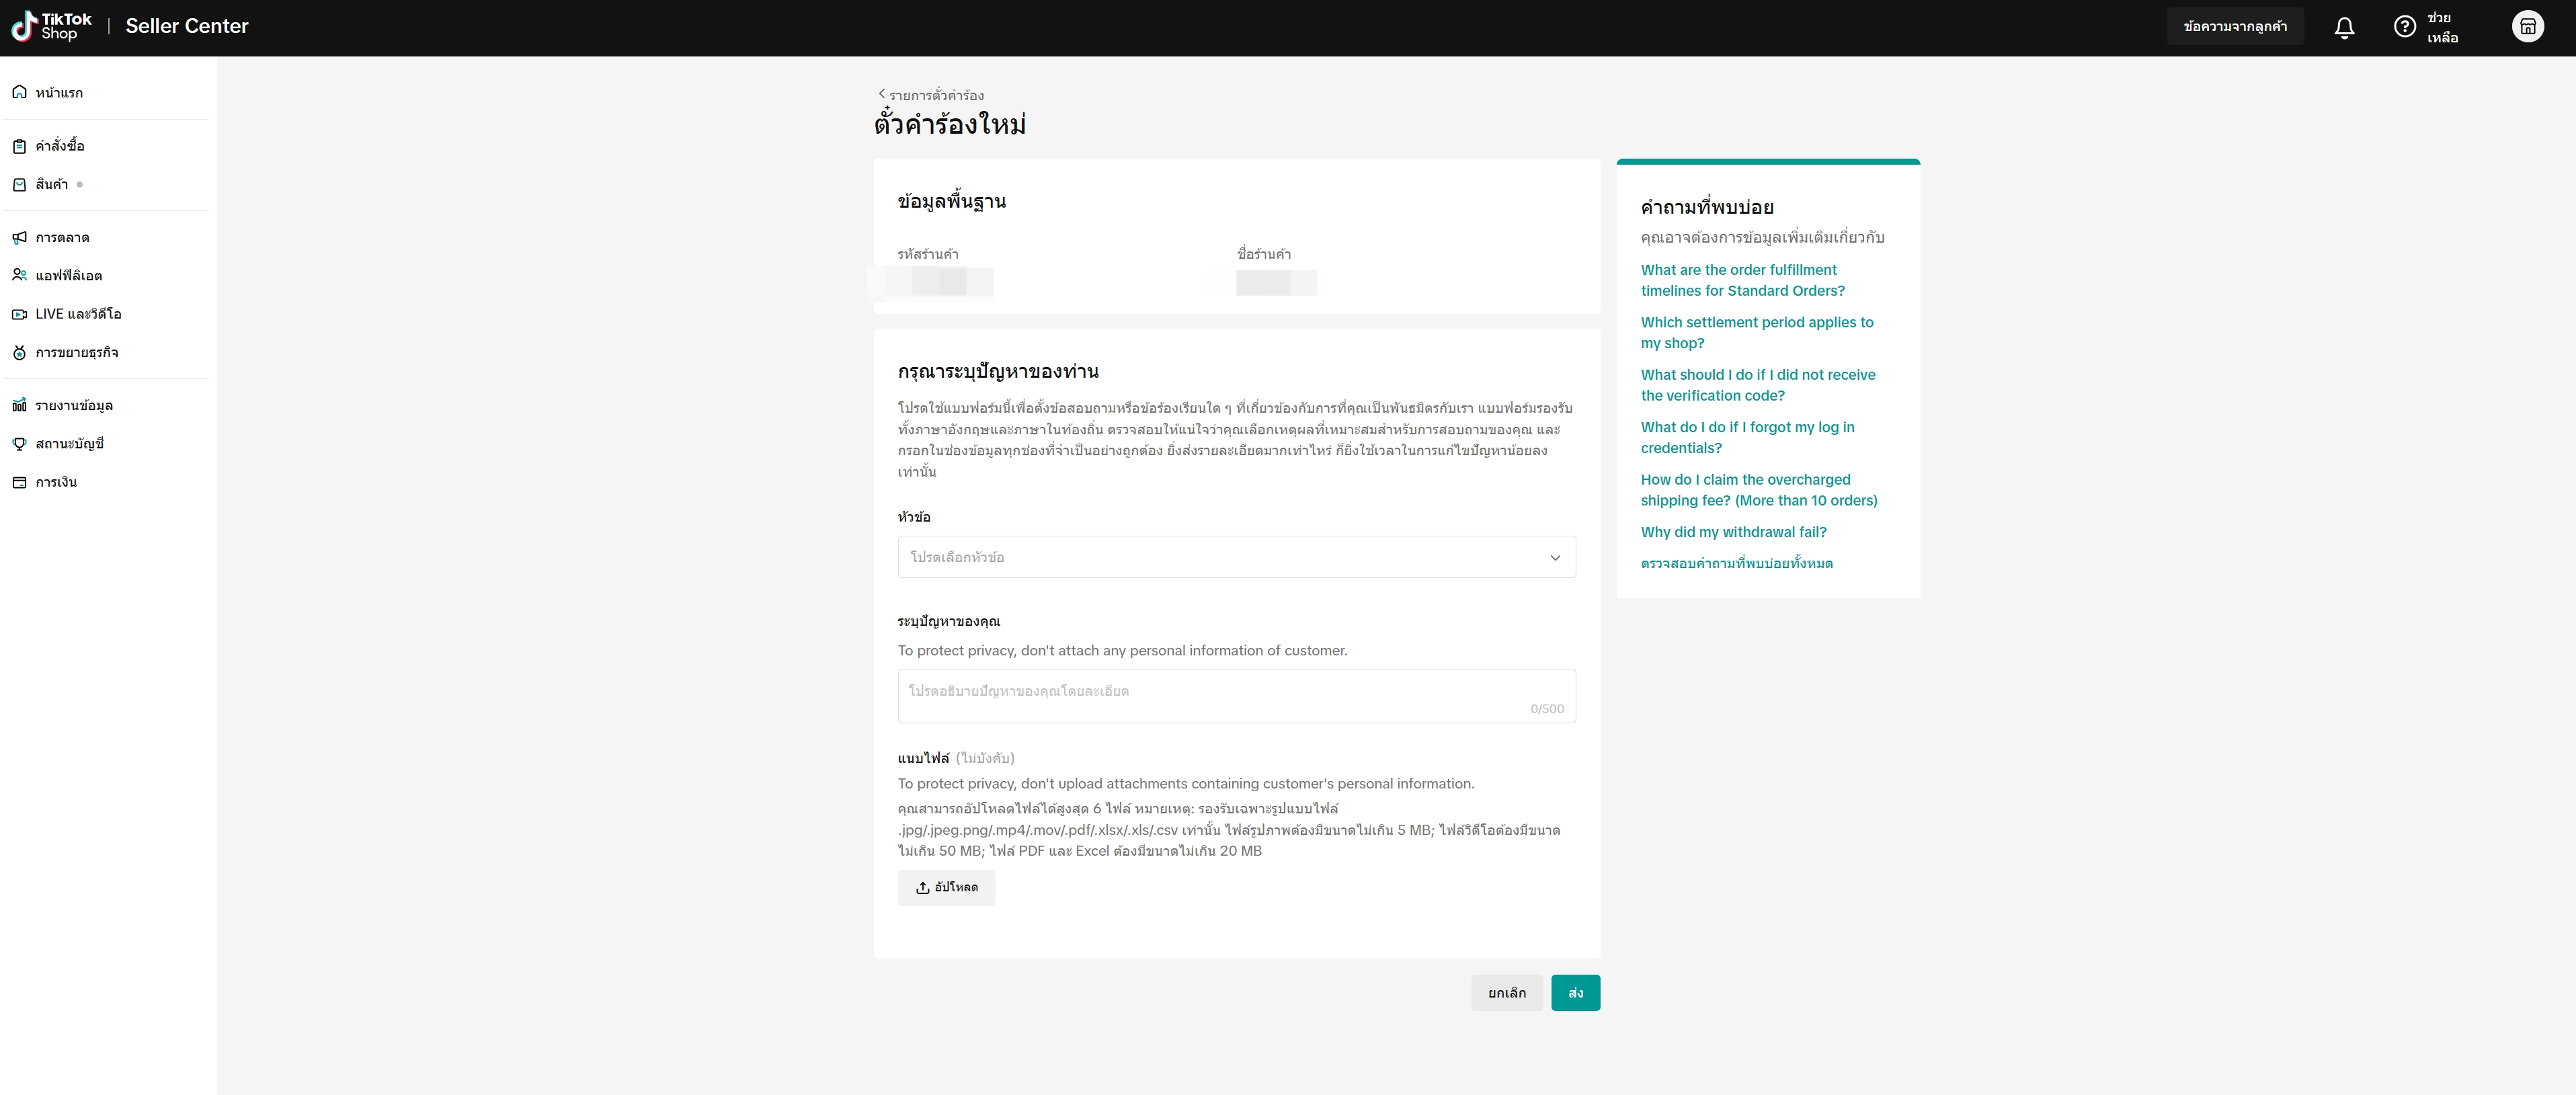Click the trophy icon beside สถานะบัญชี
2576x1095 pixels.
point(19,444)
